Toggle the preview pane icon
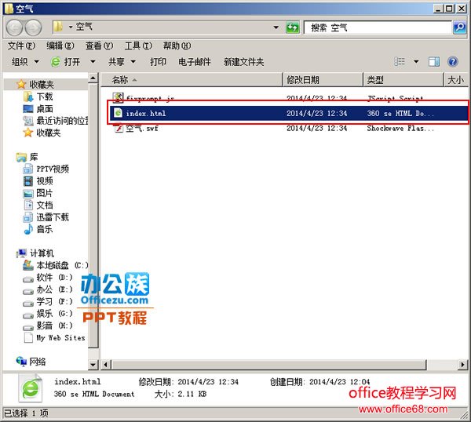Image resolution: width=471 pixels, height=422 pixels. coord(434,62)
